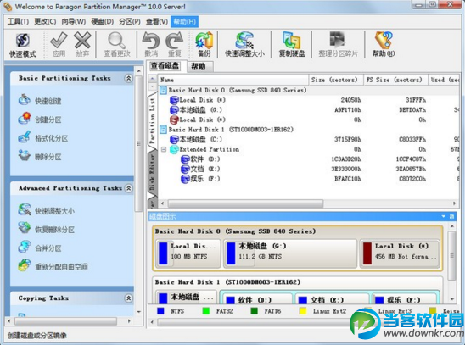Click the yellow Linux Ext2 legend swatch
This screenshot has width=465, height=345.
tap(303, 310)
